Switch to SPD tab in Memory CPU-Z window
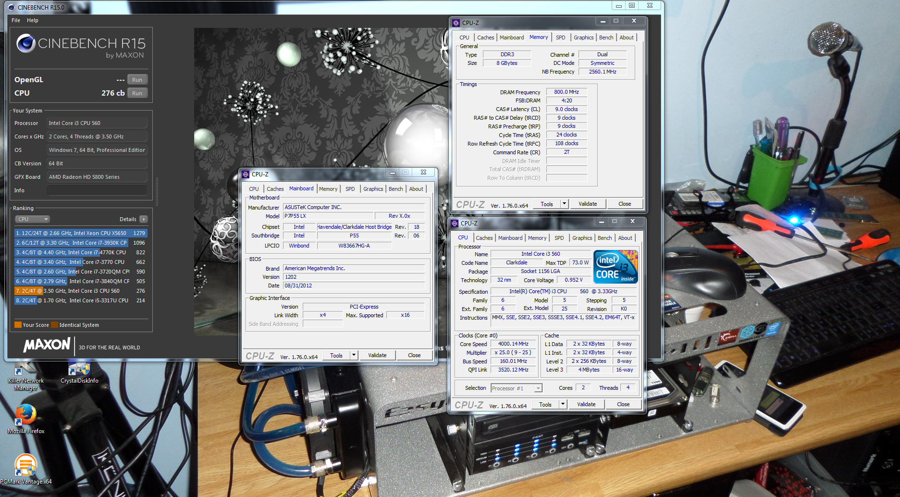Screen dimensions: 900x497 (x=561, y=37)
